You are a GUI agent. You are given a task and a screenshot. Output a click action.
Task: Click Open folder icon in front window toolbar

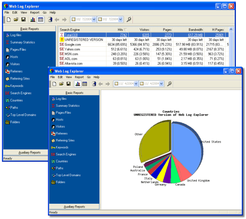pyautogui.click(x=61, y=84)
